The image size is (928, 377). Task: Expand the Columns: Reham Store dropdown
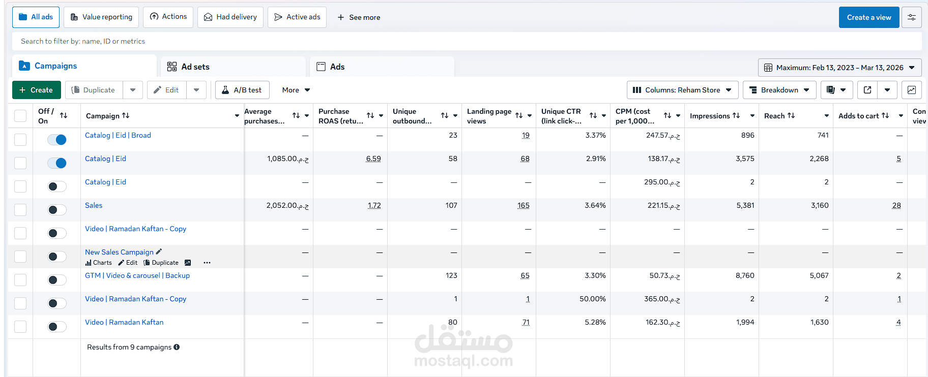(682, 90)
